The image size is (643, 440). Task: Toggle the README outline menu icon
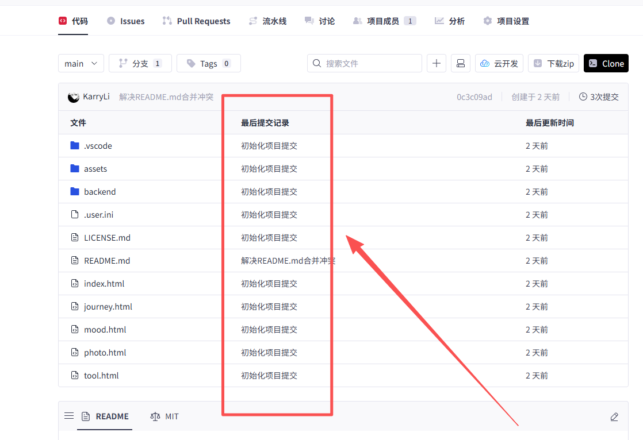[69, 416]
